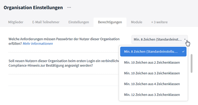This screenshot has width=198, height=105.
Task: Switch to the Mitglieder tab
Action: pyautogui.click(x=16, y=22)
